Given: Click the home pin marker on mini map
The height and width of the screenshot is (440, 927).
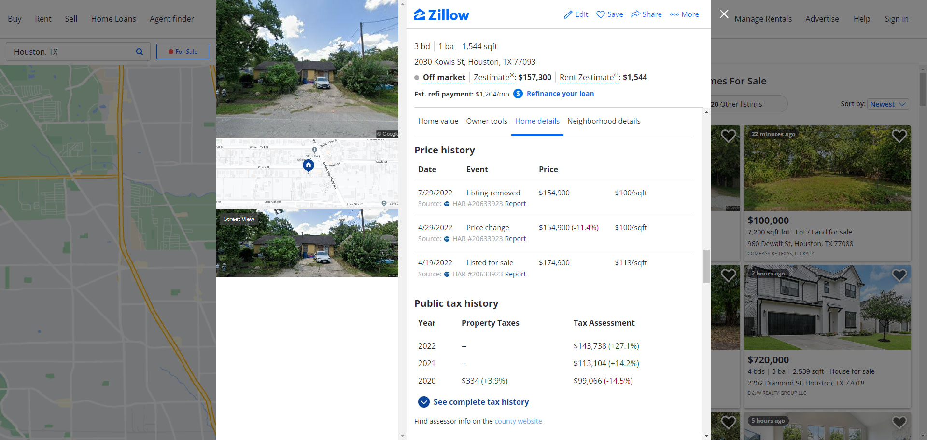Looking at the screenshot, I should pyautogui.click(x=309, y=165).
